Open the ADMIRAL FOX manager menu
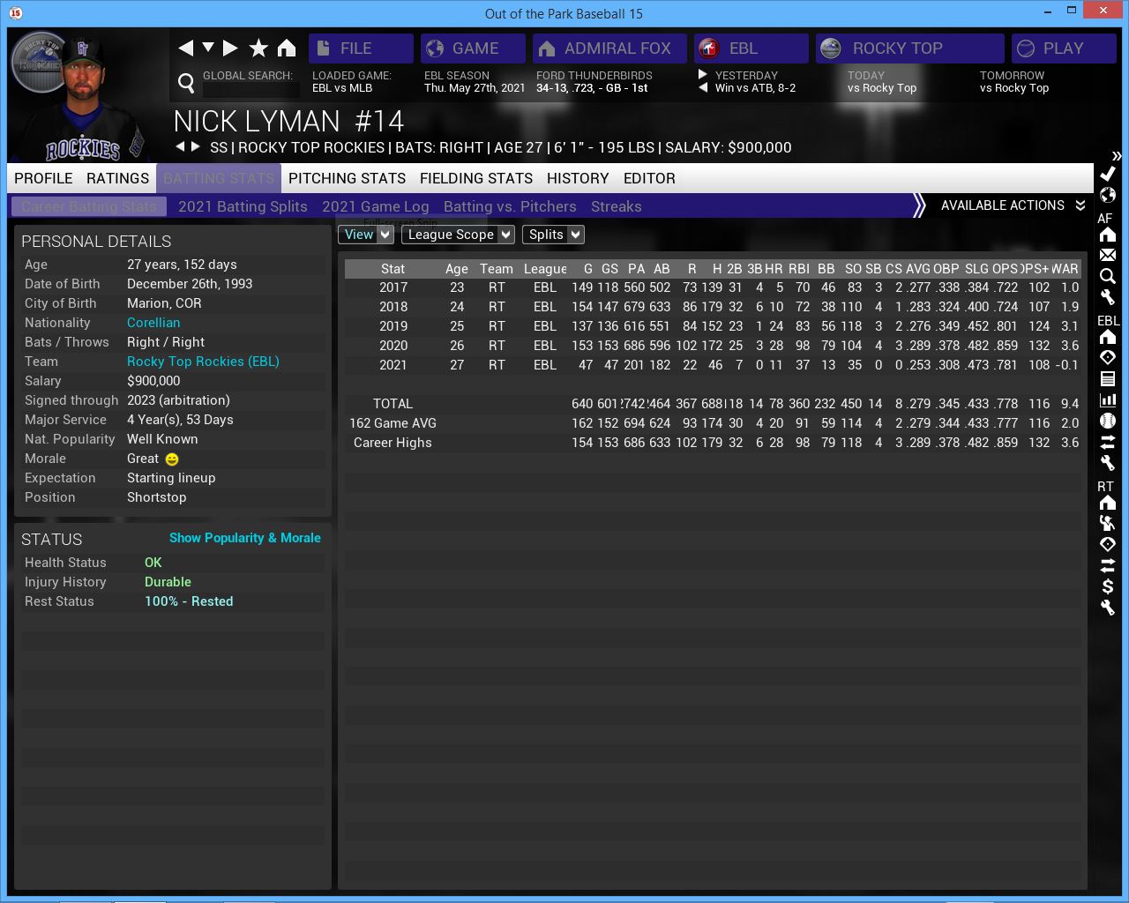The height and width of the screenshot is (903, 1129). [x=609, y=49]
